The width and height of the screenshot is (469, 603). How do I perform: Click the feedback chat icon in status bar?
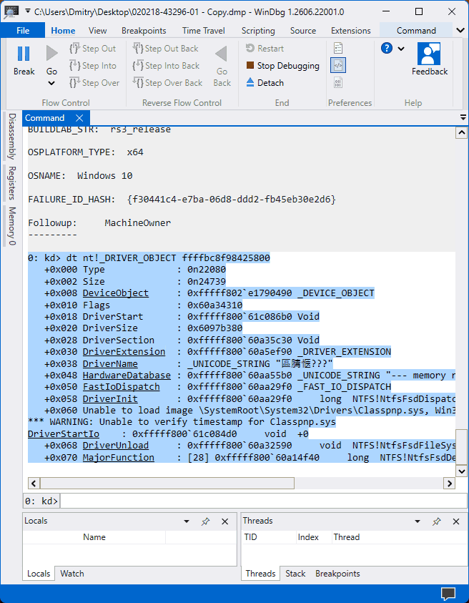(448, 594)
